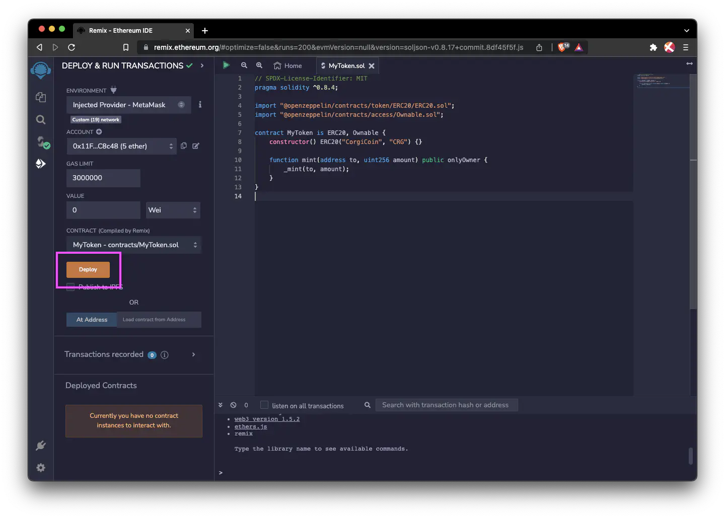Change the Wei value unit dropdown
This screenshot has height=518, width=725.
(173, 210)
